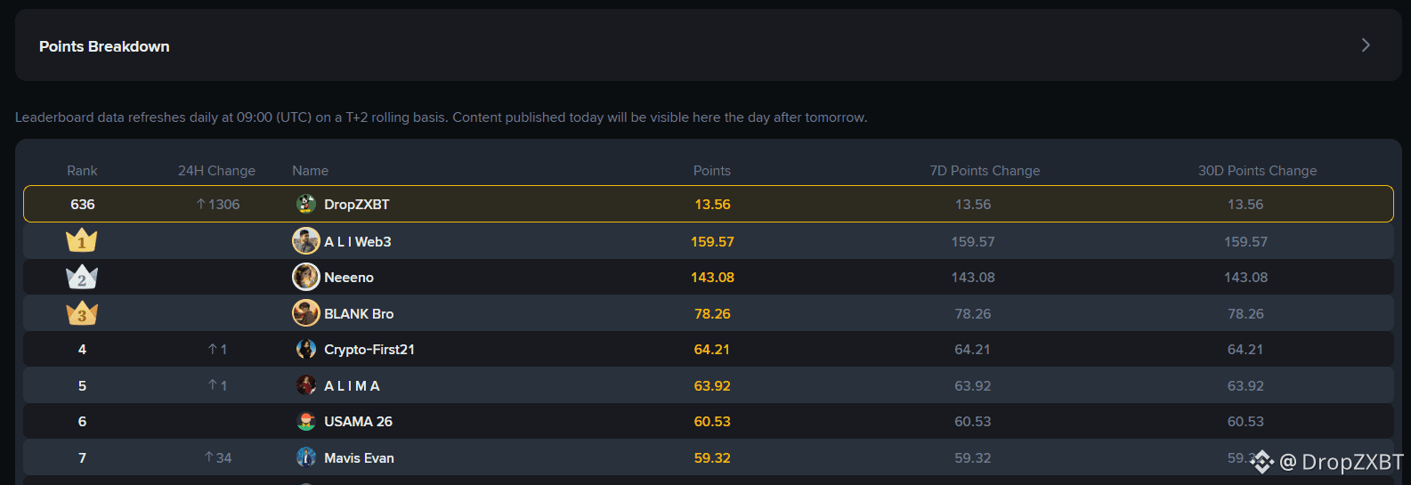
Task: Click the Neeeno name link
Action: point(349,278)
